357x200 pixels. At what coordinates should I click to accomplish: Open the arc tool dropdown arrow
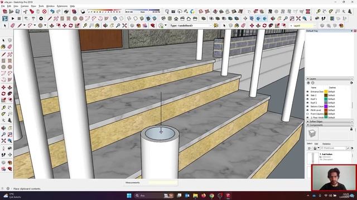coord(35,26)
